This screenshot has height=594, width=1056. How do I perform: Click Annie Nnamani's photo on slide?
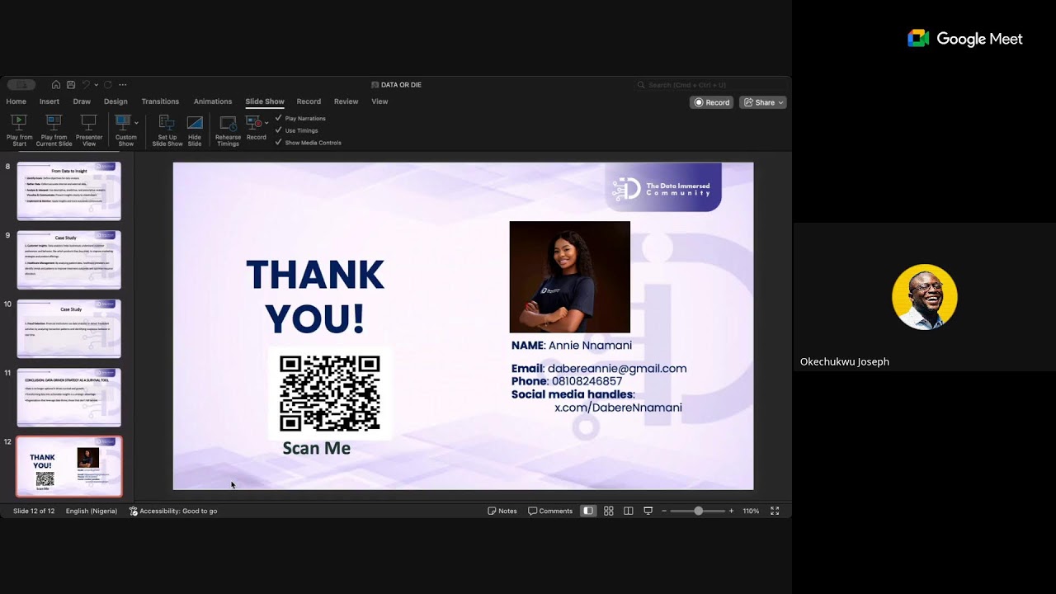click(569, 277)
